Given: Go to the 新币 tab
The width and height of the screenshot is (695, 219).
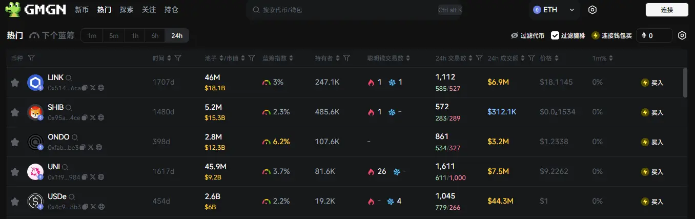Looking at the screenshot, I should pyautogui.click(x=81, y=10).
